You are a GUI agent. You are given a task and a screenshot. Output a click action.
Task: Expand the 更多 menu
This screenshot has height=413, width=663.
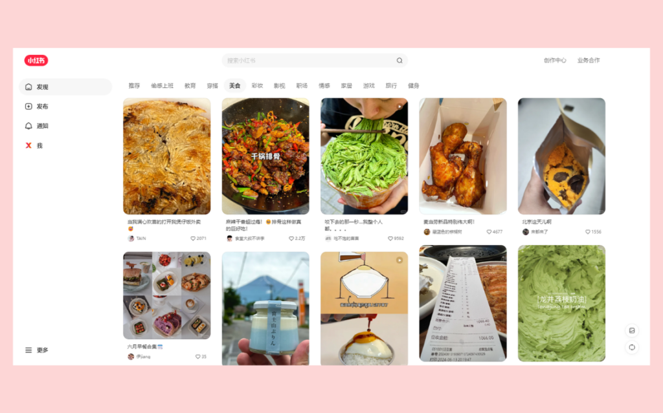pyautogui.click(x=37, y=350)
